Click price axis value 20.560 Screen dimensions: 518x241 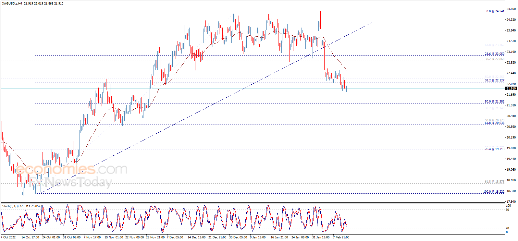coord(511,127)
